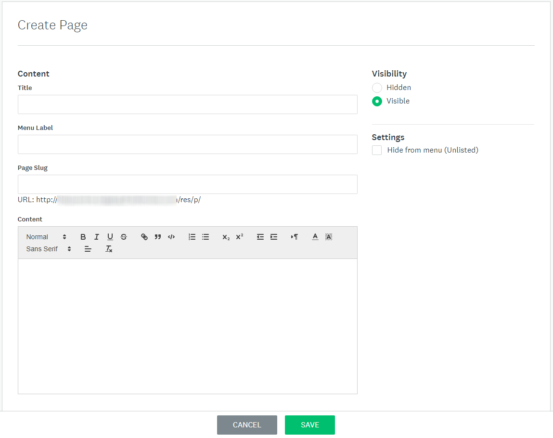Expand the text alignment picker

pyautogui.click(x=88, y=249)
